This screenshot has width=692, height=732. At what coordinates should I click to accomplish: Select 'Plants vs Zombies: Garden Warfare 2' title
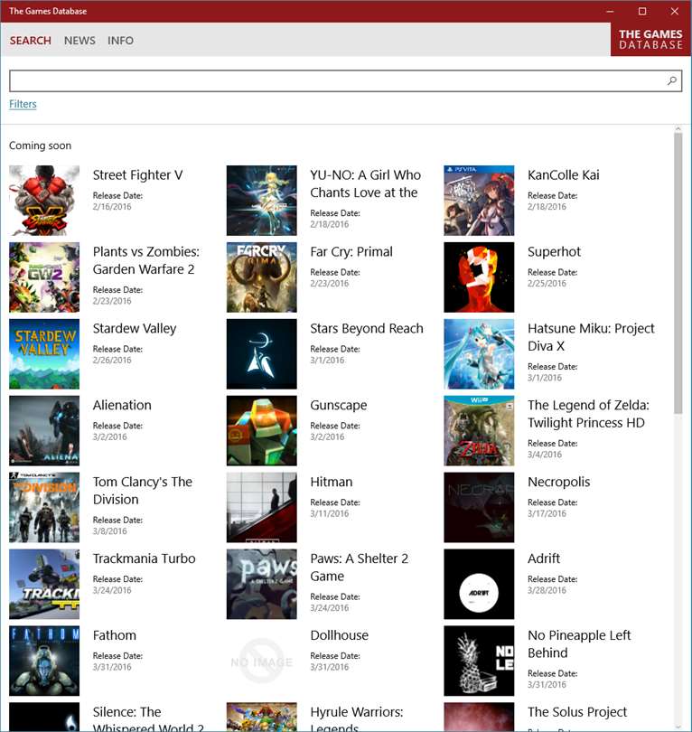point(145,260)
